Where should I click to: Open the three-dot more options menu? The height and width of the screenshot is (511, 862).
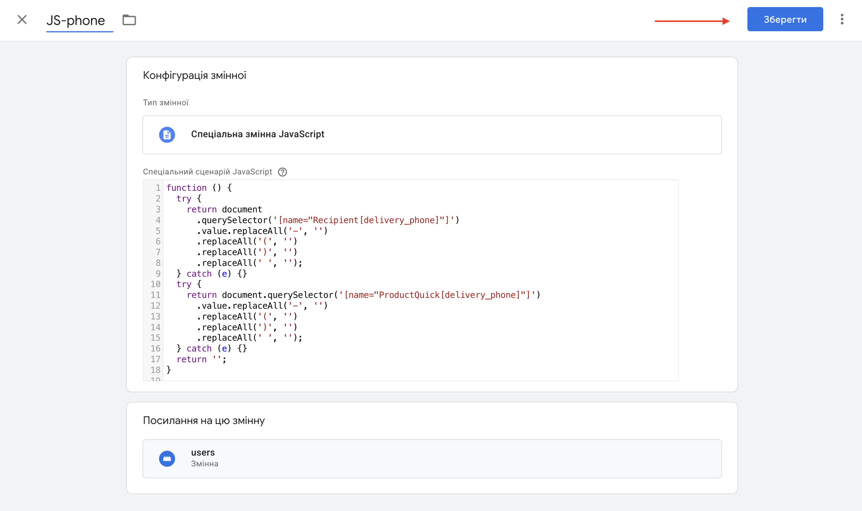(842, 19)
